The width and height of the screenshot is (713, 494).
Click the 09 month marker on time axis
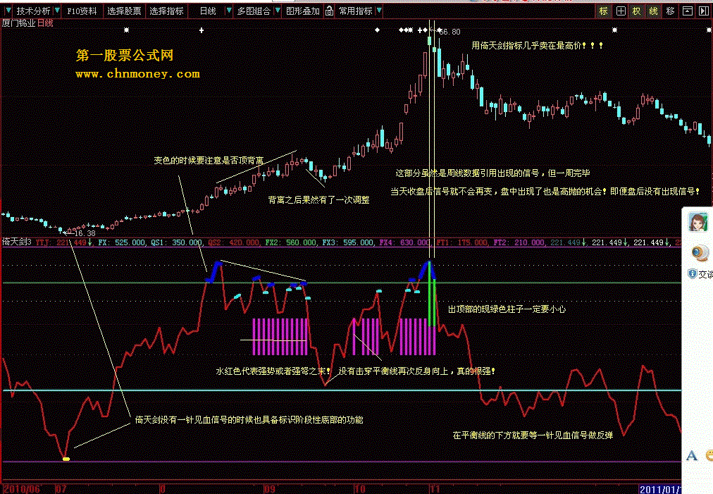[x=270, y=490]
